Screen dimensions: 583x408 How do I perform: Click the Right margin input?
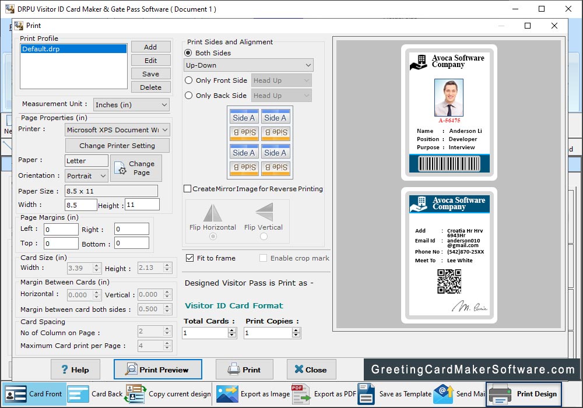click(132, 229)
